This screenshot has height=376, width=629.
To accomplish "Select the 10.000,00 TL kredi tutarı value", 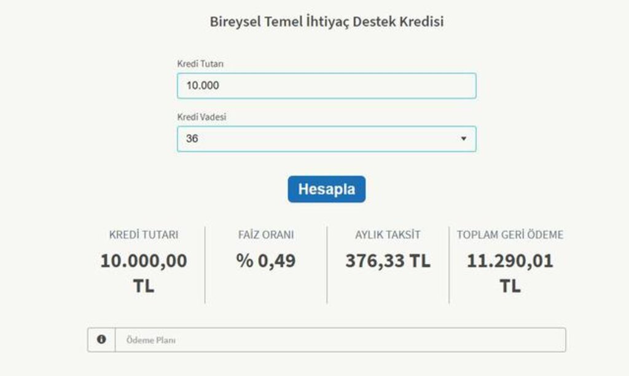I will pos(144,273).
